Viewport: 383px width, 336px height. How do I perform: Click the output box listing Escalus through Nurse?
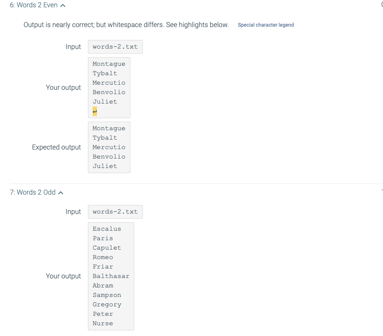tap(111, 276)
